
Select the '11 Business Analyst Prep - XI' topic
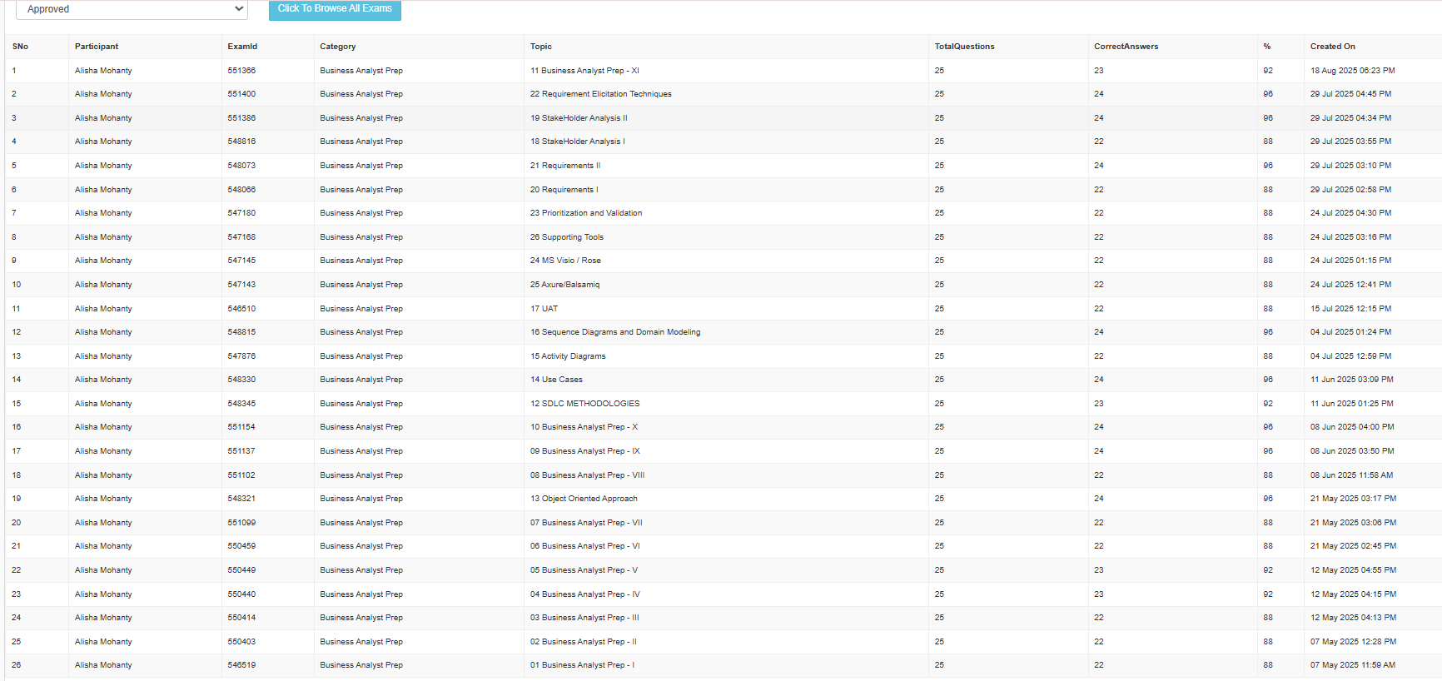pos(584,71)
